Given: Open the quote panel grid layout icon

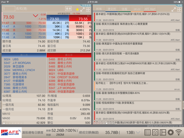Looking at the screenshot, I should pyautogui.click(x=88, y=9).
